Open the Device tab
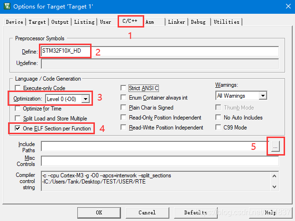Image resolution: width=295 pixels, height=221 pixels. coord(15,22)
